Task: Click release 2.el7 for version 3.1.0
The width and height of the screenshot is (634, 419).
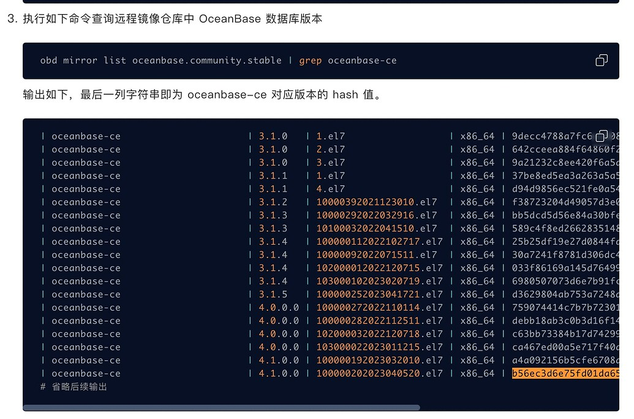Action: click(x=330, y=149)
